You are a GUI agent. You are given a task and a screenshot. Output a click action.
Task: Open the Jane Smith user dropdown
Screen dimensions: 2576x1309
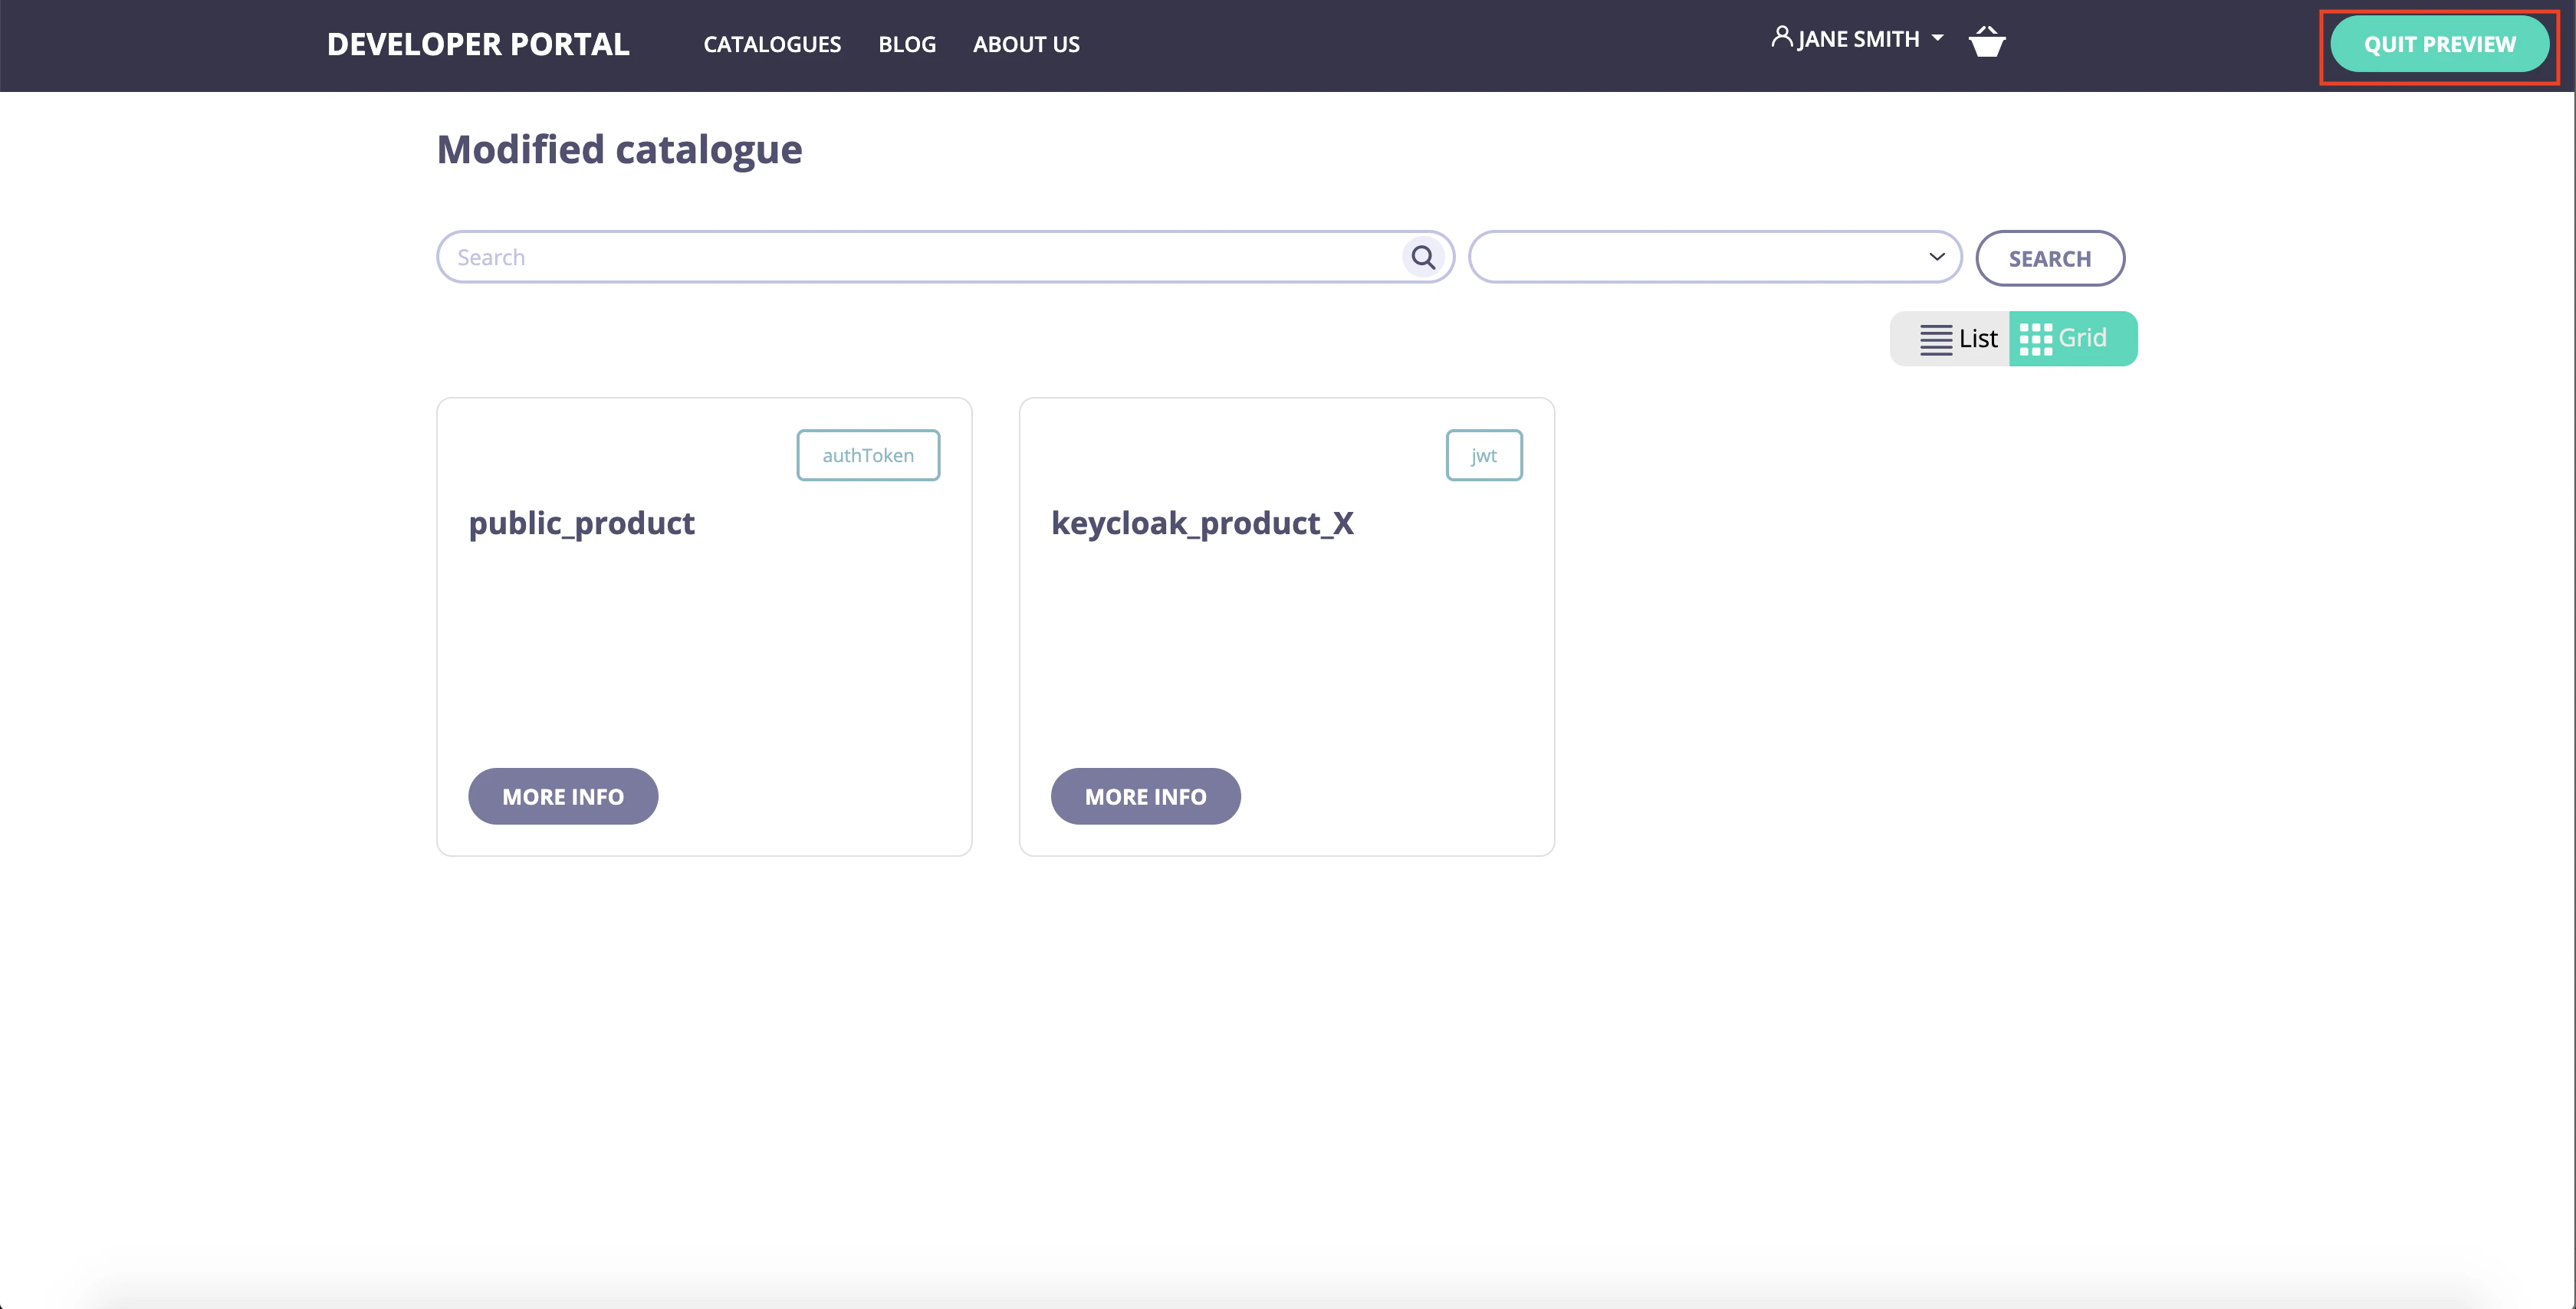(x=1859, y=40)
